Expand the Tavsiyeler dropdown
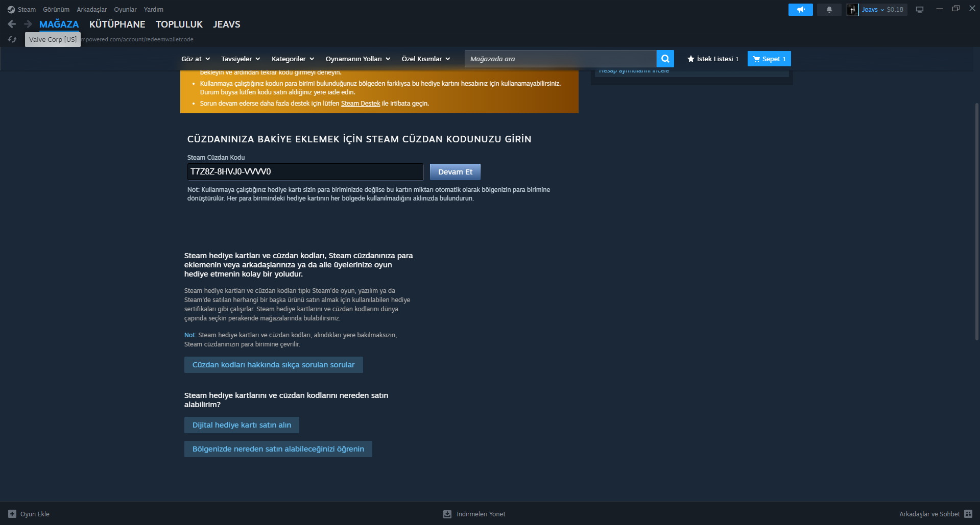 tap(241, 59)
